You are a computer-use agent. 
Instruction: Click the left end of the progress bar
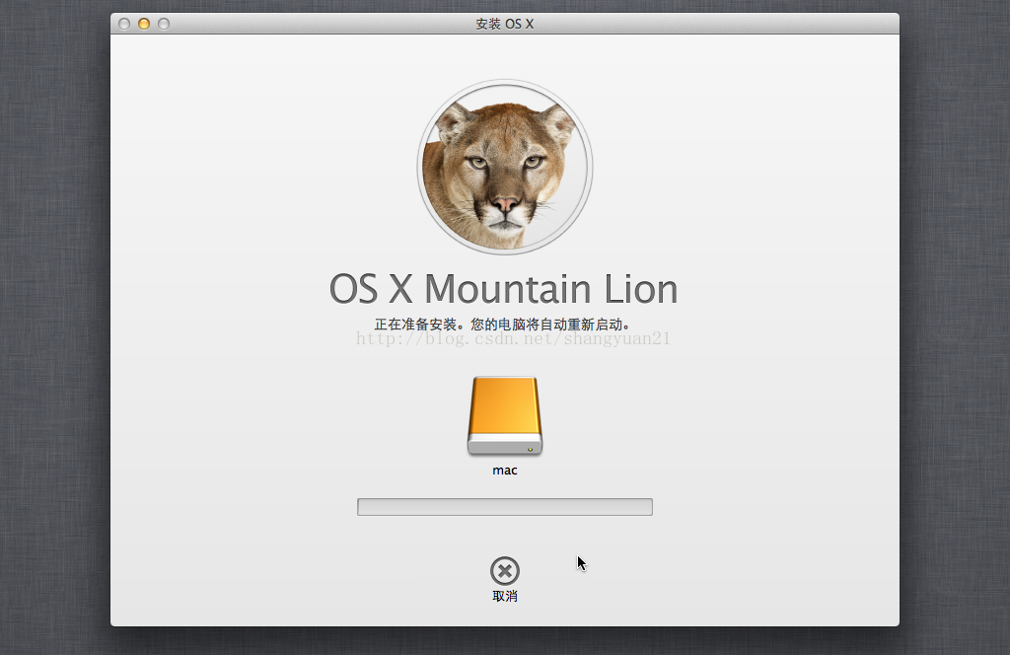tap(363, 507)
